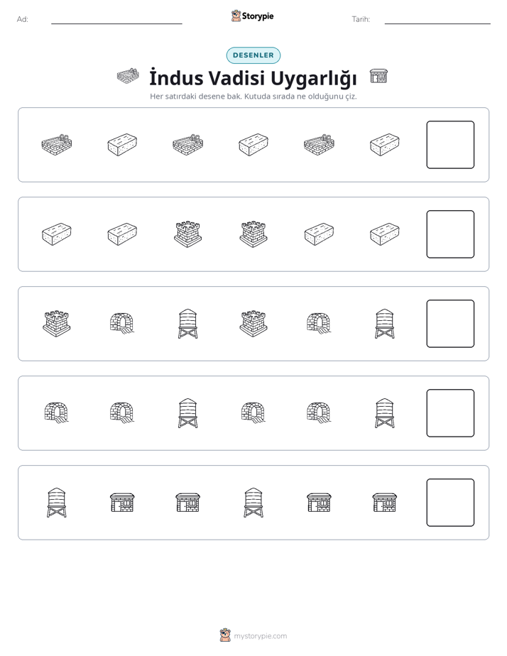Screen dimensions: 507x656
Task: Click the empty answer box in row two
Action: coord(450,234)
